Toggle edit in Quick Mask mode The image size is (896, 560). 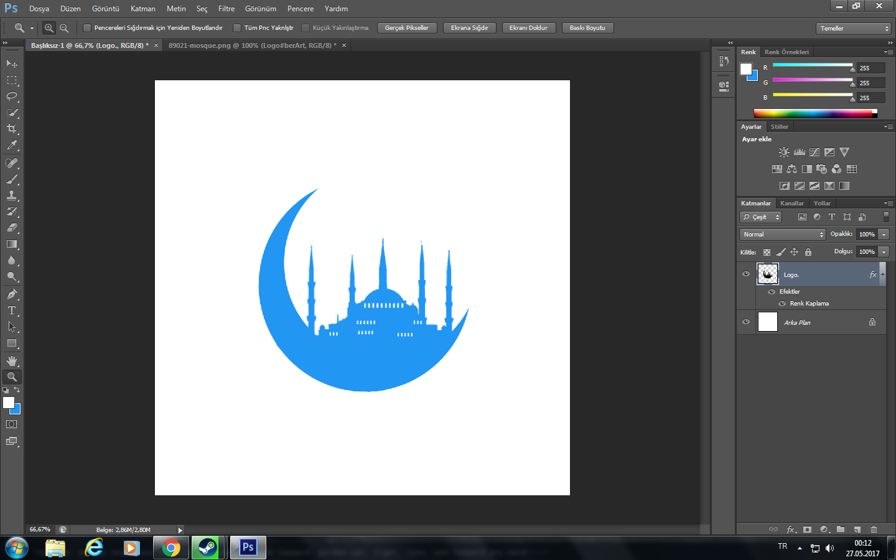coord(12,424)
